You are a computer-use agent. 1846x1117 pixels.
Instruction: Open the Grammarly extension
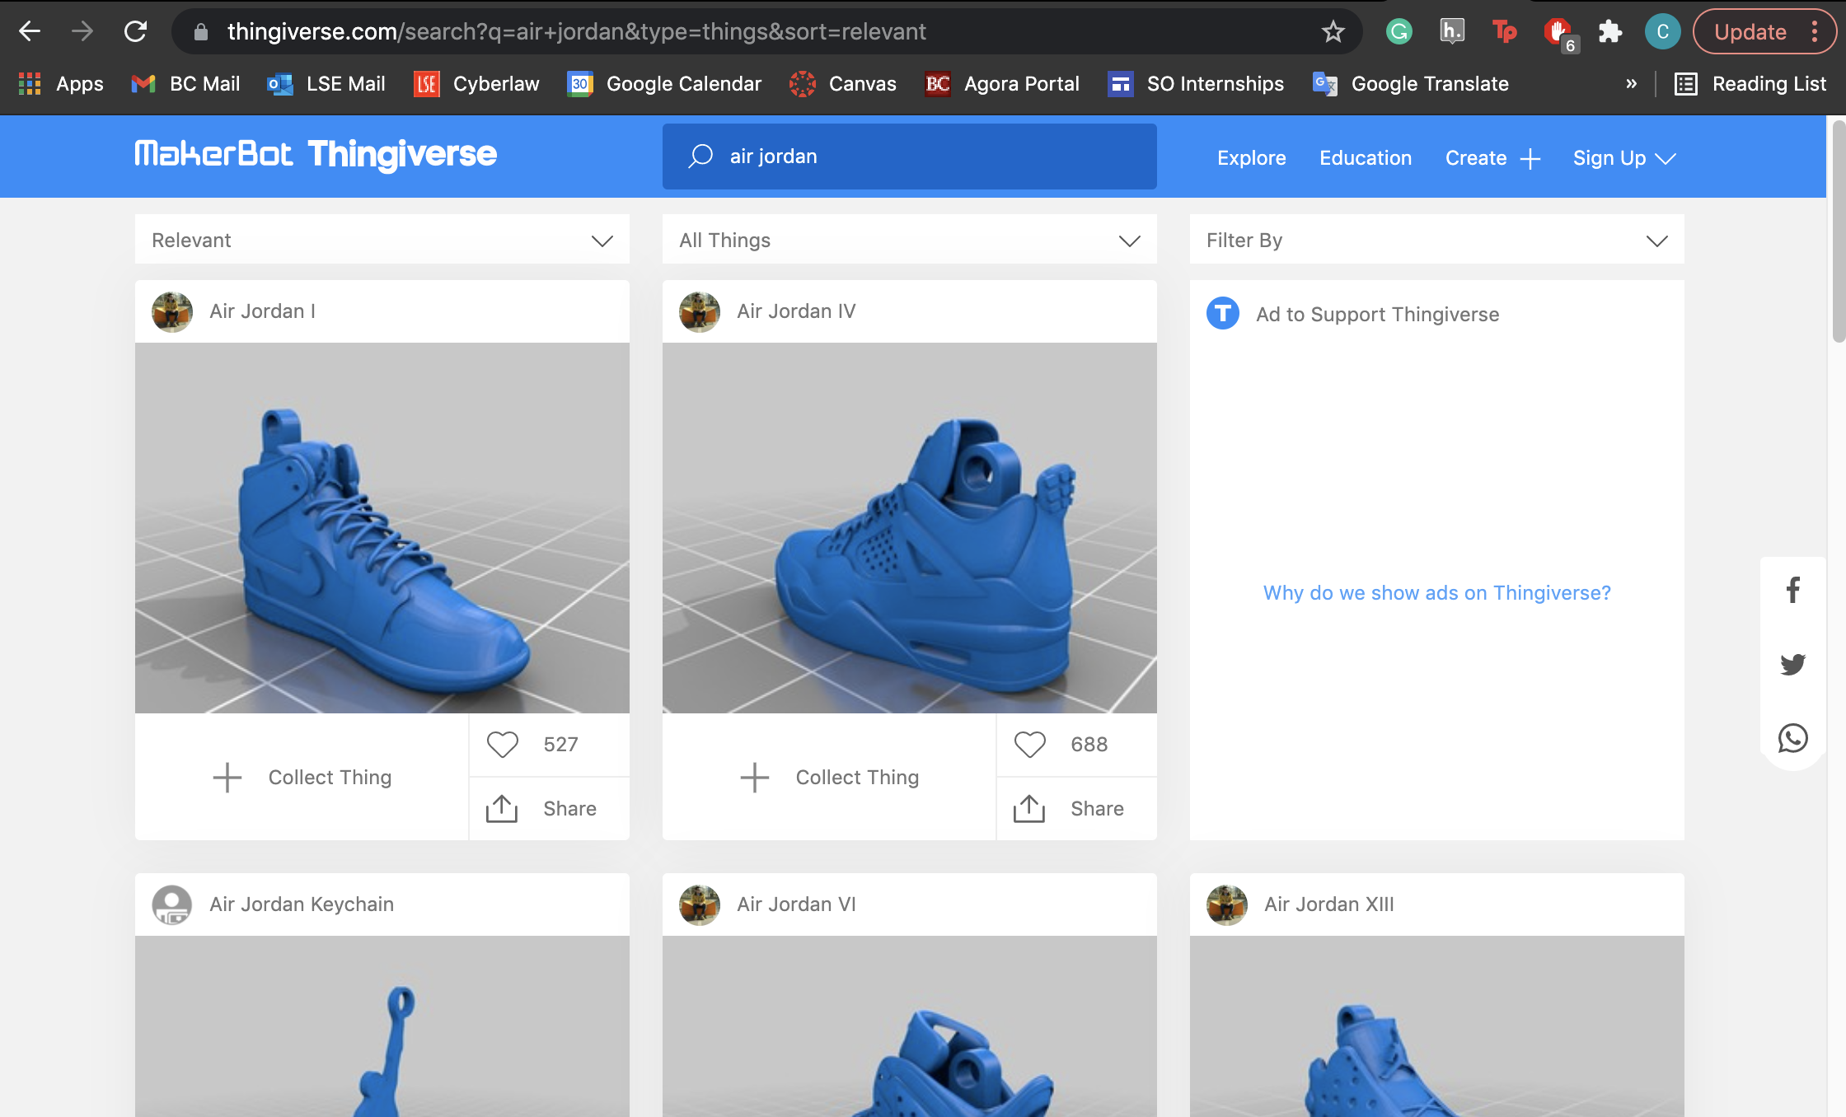(x=1399, y=31)
